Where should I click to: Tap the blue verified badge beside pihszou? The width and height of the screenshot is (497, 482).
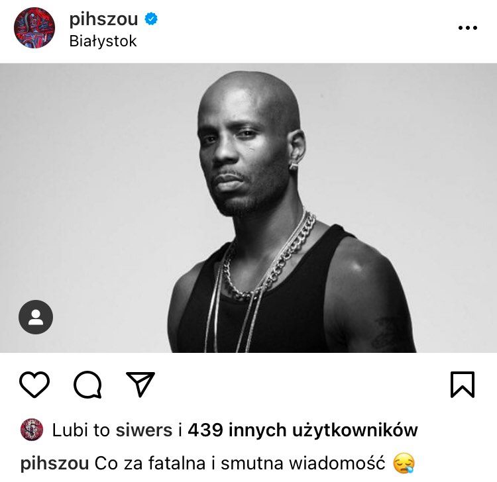pos(151,19)
